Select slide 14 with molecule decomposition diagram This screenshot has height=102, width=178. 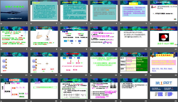coord(44,62)
